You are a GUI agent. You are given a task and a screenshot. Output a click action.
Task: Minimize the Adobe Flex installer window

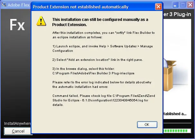[x=175, y=5]
